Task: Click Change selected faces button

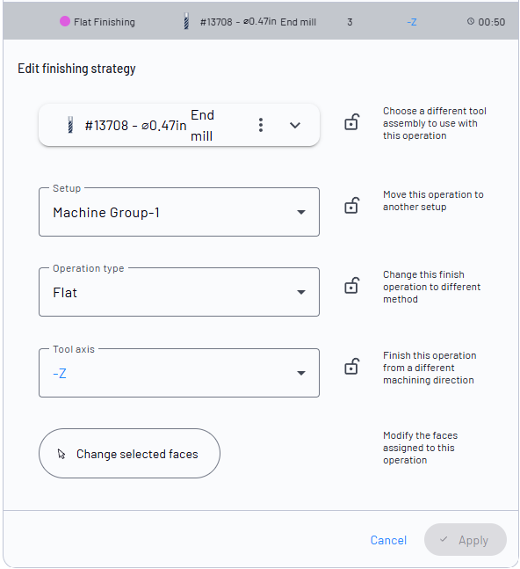Action: [x=129, y=453]
